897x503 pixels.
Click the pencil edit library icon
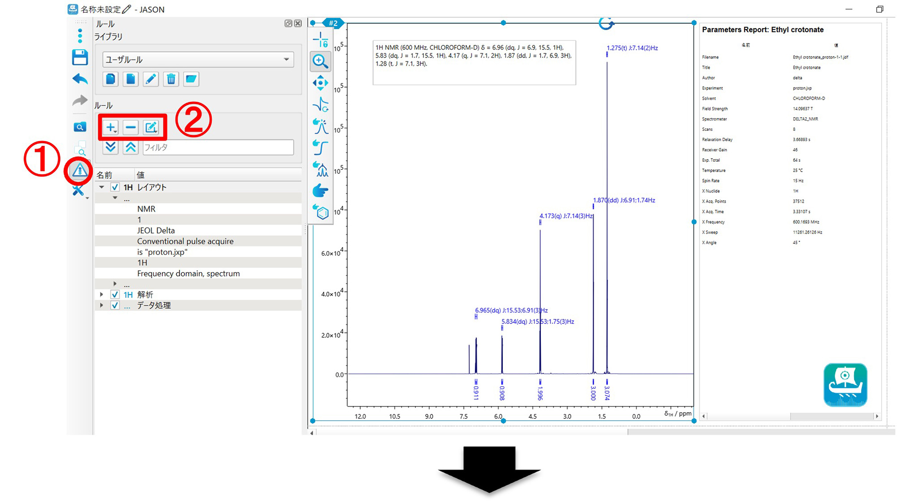tap(151, 79)
